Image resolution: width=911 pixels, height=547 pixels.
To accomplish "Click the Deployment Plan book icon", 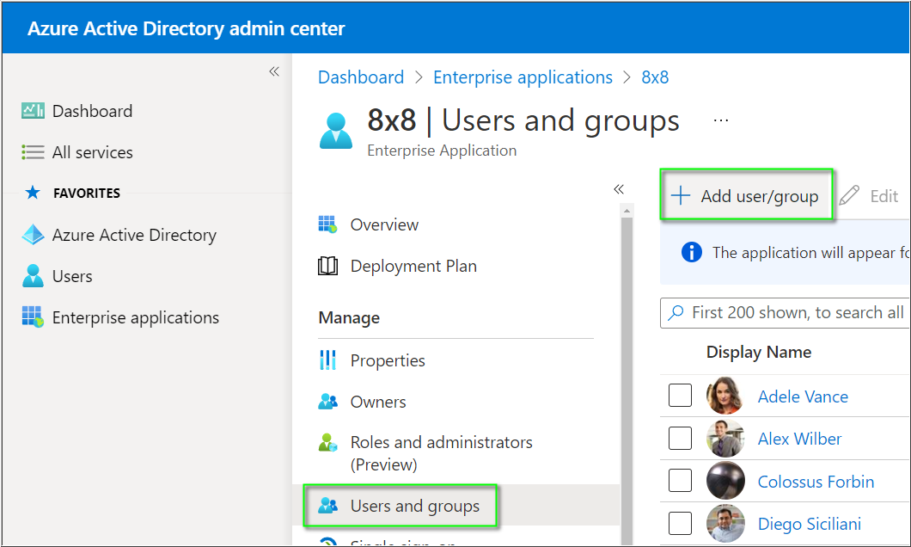I will (x=327, y=266).
